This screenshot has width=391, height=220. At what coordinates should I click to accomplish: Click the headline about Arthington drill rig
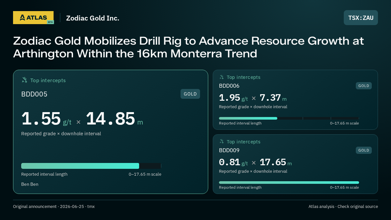[x=188, y=47]
